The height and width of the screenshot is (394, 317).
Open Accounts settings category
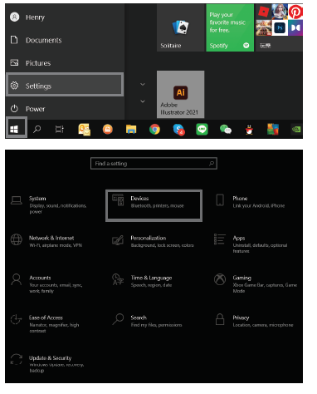46,284
